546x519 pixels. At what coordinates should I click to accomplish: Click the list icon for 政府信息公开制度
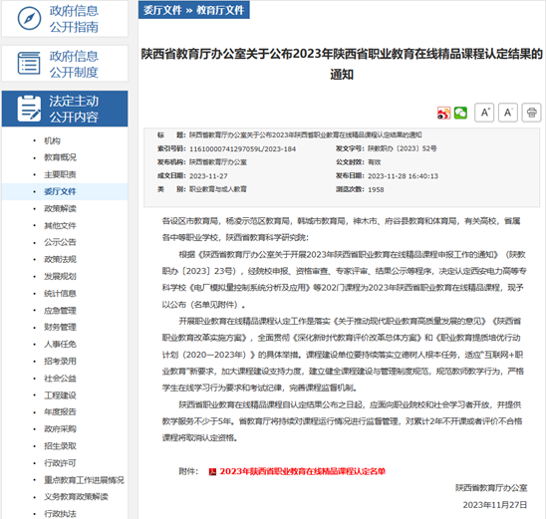coord(29,64)
